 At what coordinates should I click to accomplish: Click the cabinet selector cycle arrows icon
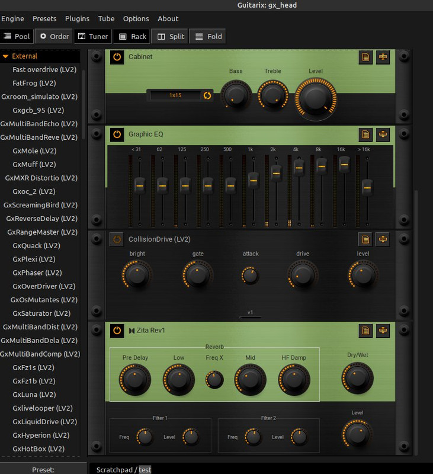pos(207,95)
